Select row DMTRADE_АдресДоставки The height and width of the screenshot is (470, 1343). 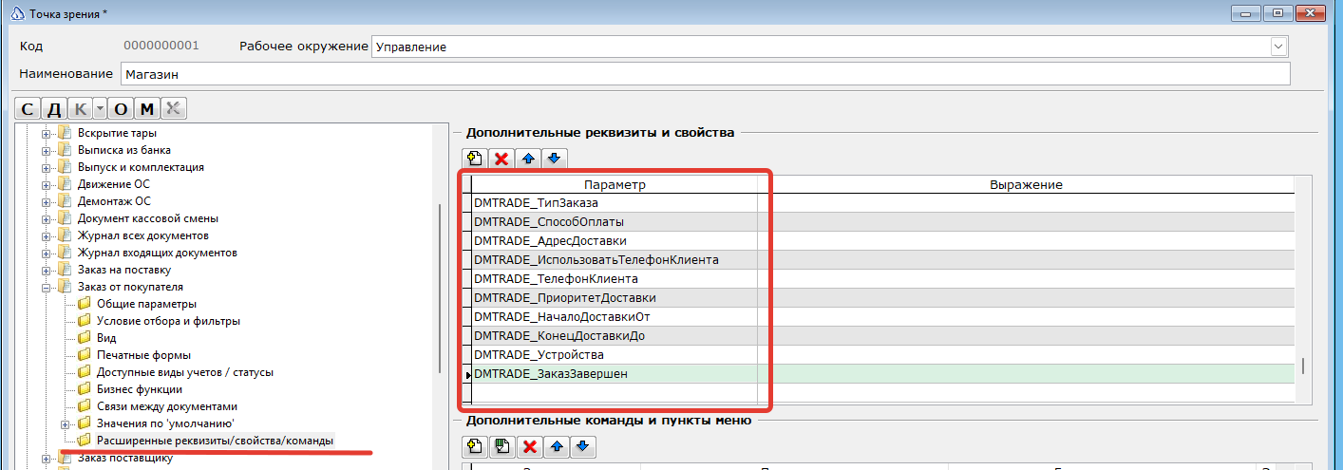pos(615,240)
